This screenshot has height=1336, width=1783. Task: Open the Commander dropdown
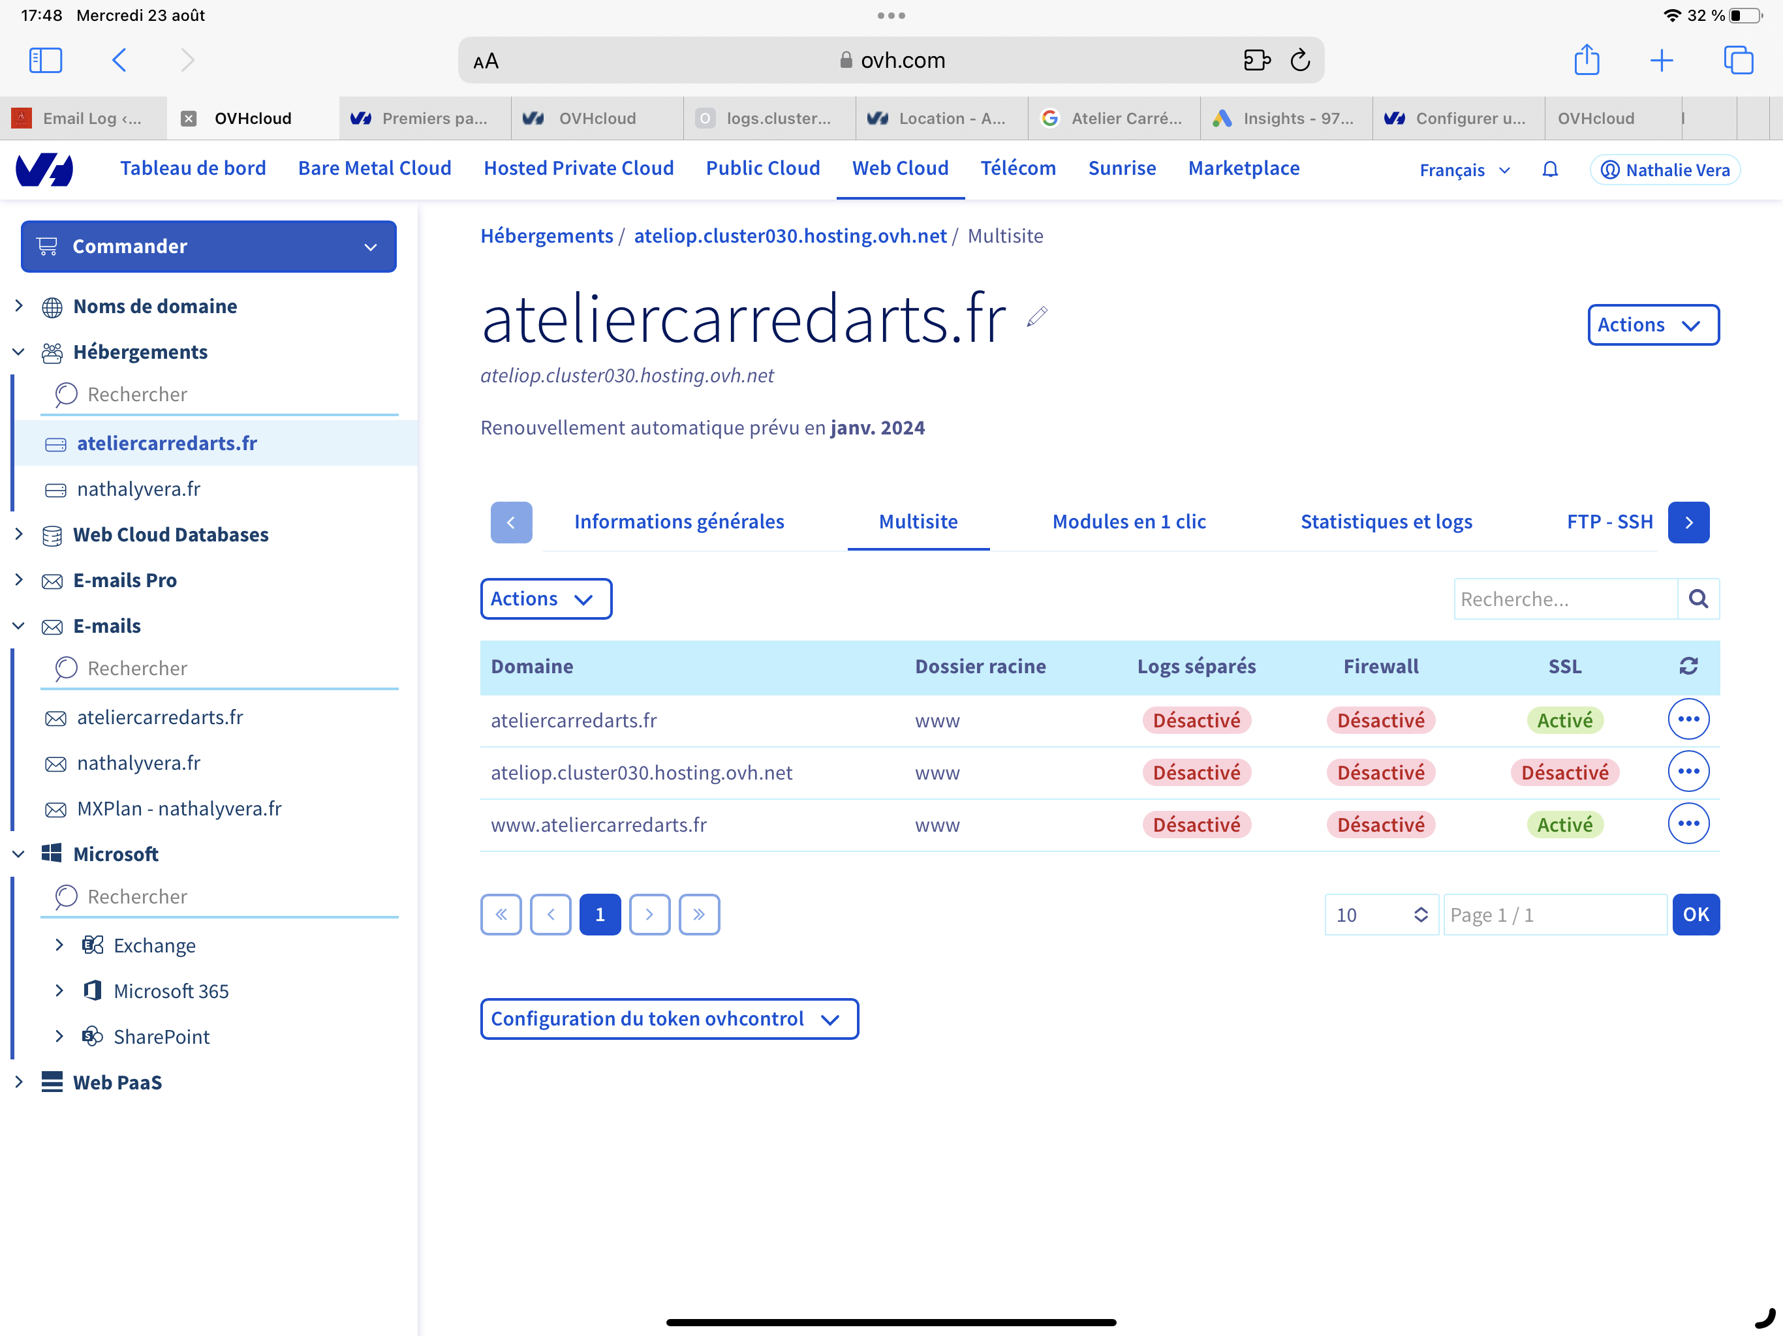pyautogui.click(x=208, y=247)
